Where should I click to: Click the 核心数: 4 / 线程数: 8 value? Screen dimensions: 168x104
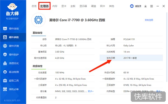pos(66,46)
